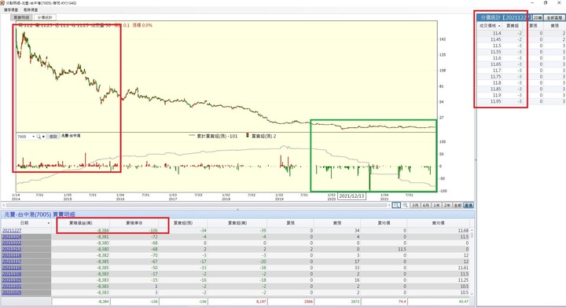
Task: Sort by the 成交價格 column header
Action: click(x=490, y=26)
